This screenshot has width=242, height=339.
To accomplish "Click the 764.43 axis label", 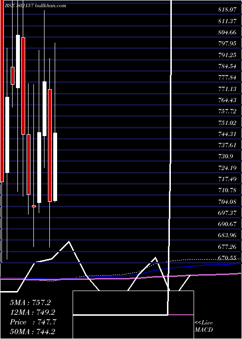I will pyautogui.click(x=227, y=100).
